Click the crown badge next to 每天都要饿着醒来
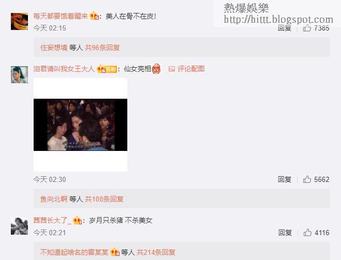 coord(94,16)
